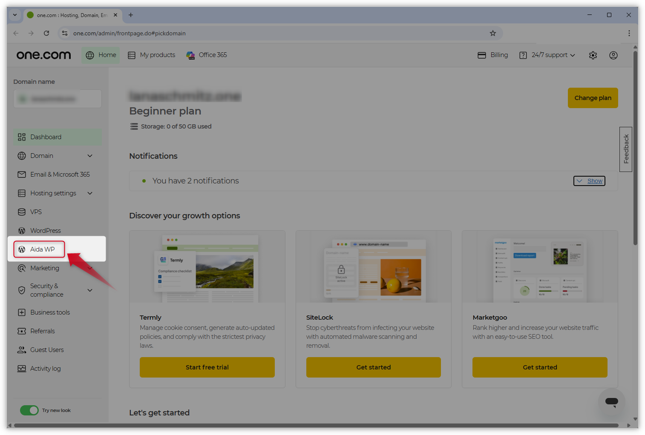This screenshot has height=435, width=645.
Task: Open VPS in the sidebar
Action: coord(58,212)
